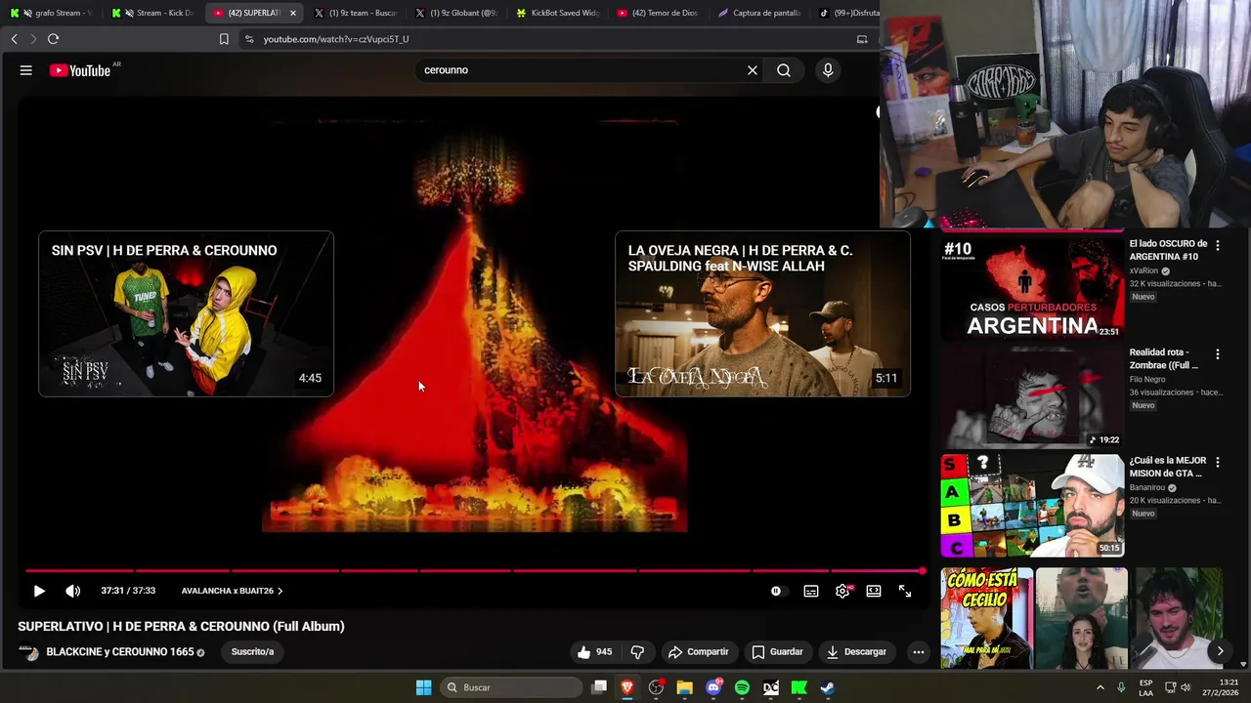The height and width of the screenshot is (703, 1251).
Task: Open channel BLACKCINE y CEROUNNO 1665
Action: click(120, 651)
